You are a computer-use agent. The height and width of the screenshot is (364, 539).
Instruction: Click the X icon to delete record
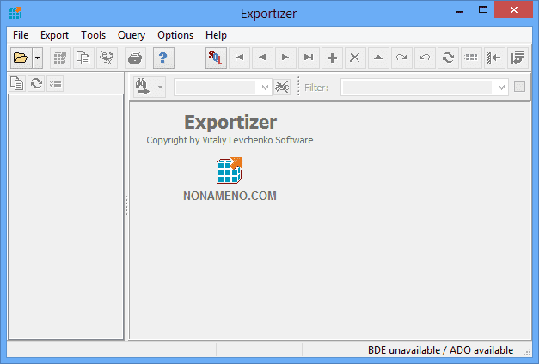coord(354,58)
